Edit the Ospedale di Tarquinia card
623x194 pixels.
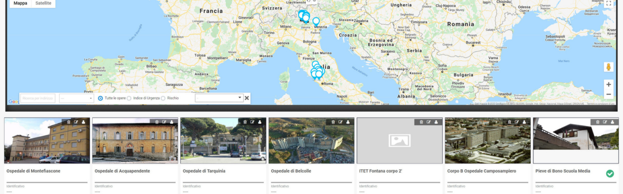252,122
